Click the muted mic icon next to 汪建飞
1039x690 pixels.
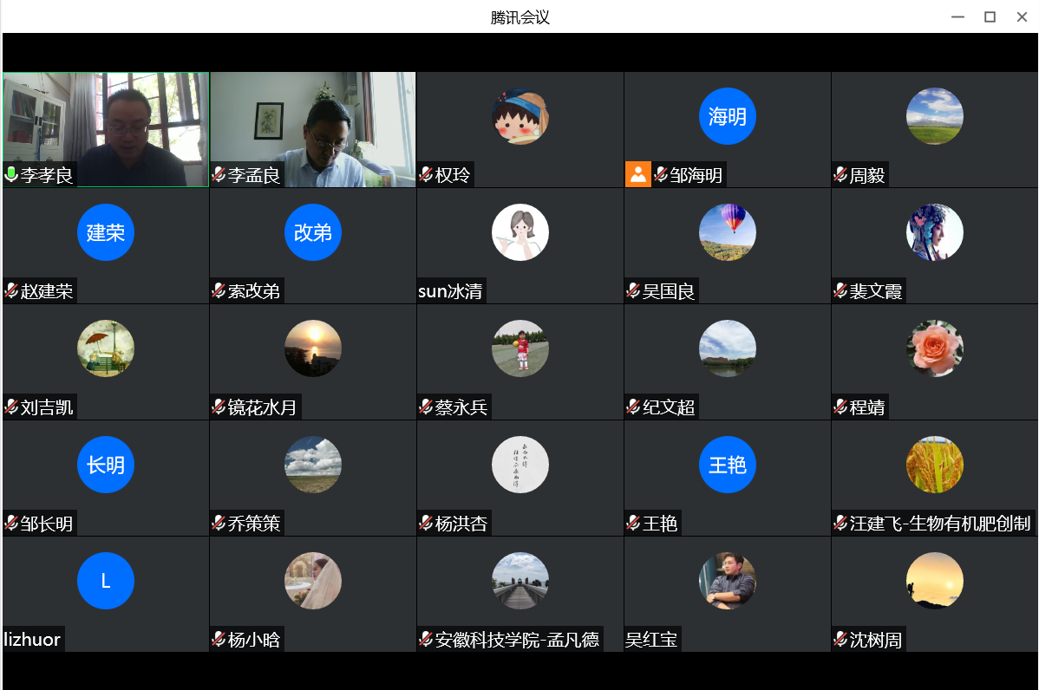pos(840,524)
